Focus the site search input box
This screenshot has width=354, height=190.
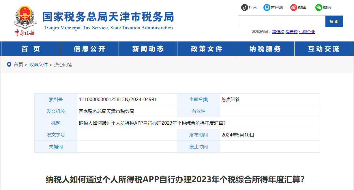281,21
